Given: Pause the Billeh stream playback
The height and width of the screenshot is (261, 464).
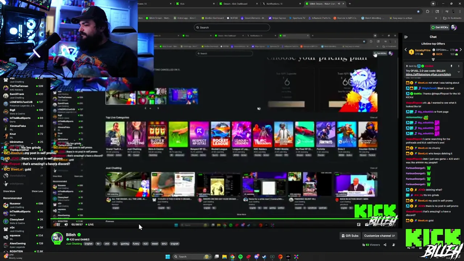Looking at the screenshot, I should (x=58, y=224).
